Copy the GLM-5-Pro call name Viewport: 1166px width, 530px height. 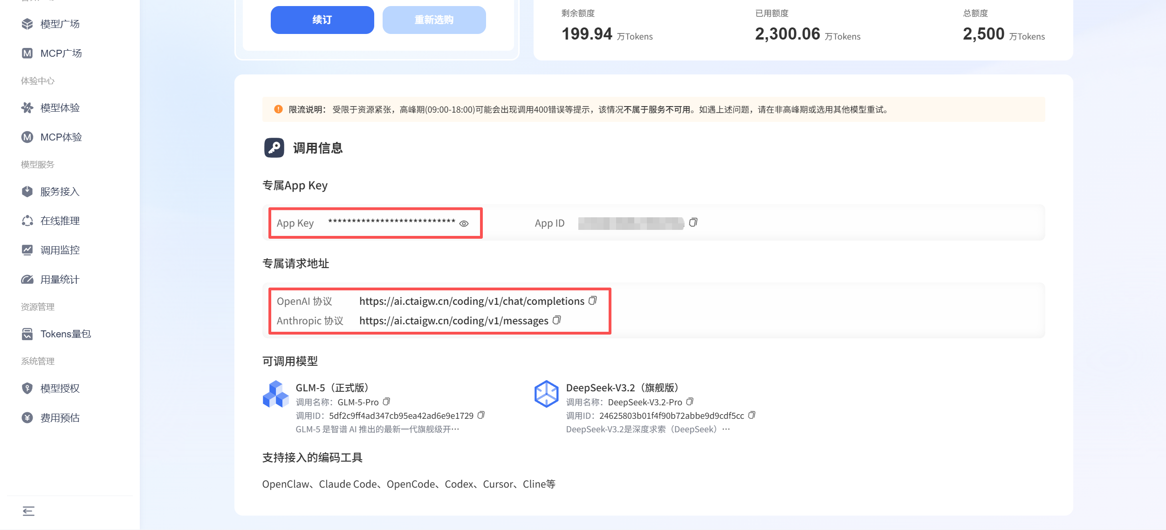point(386,402)
